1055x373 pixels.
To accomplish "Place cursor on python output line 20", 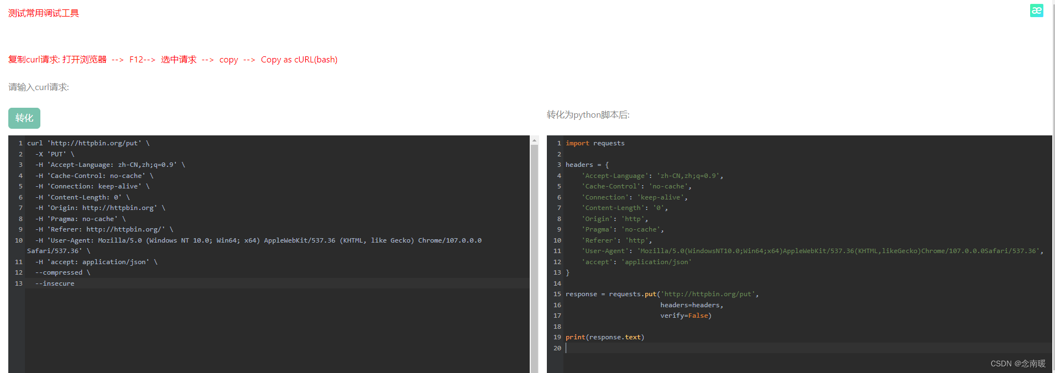I will pos(807,348).
